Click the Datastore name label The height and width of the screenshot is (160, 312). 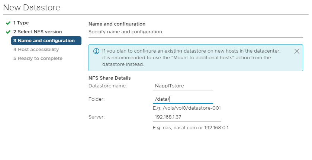(x=107, y=86)
